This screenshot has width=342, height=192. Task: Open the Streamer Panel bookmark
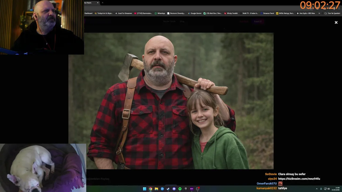pos(267,13)
